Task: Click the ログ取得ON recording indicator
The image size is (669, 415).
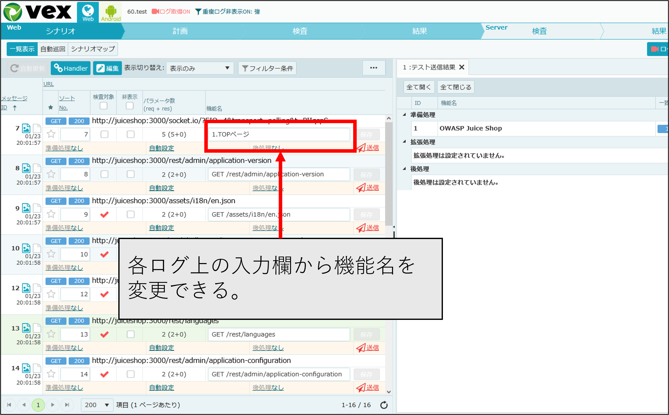Action: [171, 12]
